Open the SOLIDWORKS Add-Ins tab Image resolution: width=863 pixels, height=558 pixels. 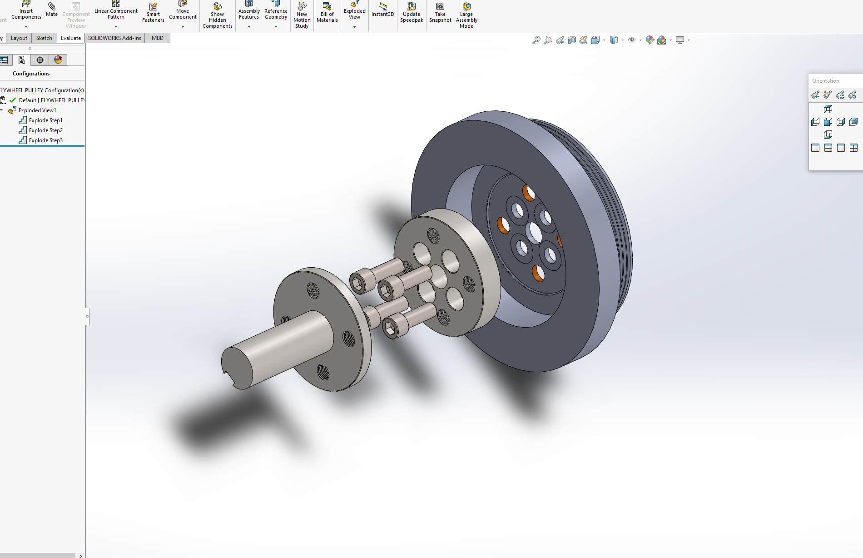114,38
